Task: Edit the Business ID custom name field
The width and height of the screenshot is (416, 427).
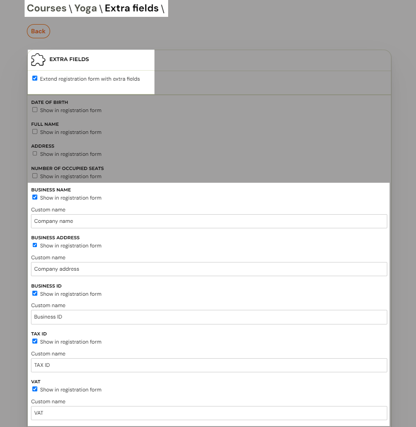Action: tap(209, 317)
